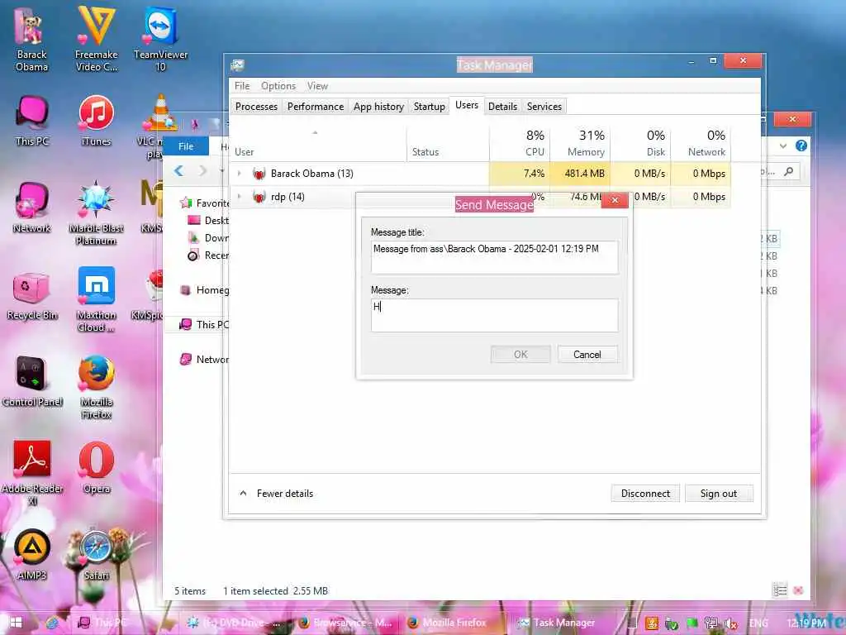Launch Marble Blast Platinum game icon

point(96,213)
